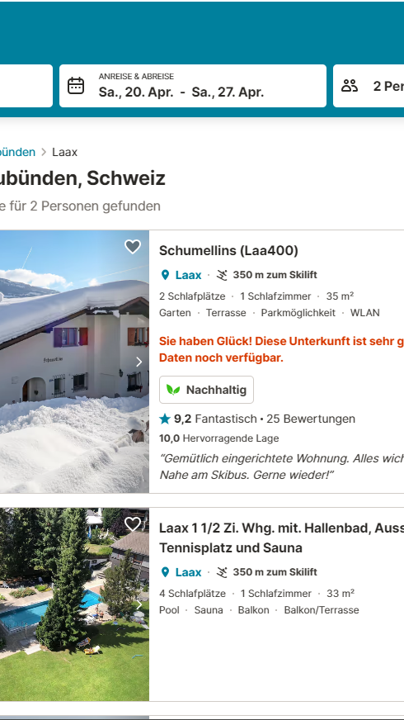The height and width of the screenshot is (720, 404).
Task: Show next photo of Schumellins listing
Action: (x=139, y=362)
